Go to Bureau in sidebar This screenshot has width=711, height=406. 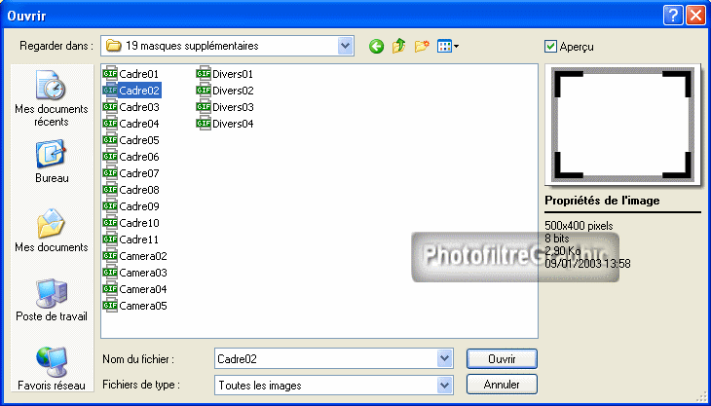point(52,162)
